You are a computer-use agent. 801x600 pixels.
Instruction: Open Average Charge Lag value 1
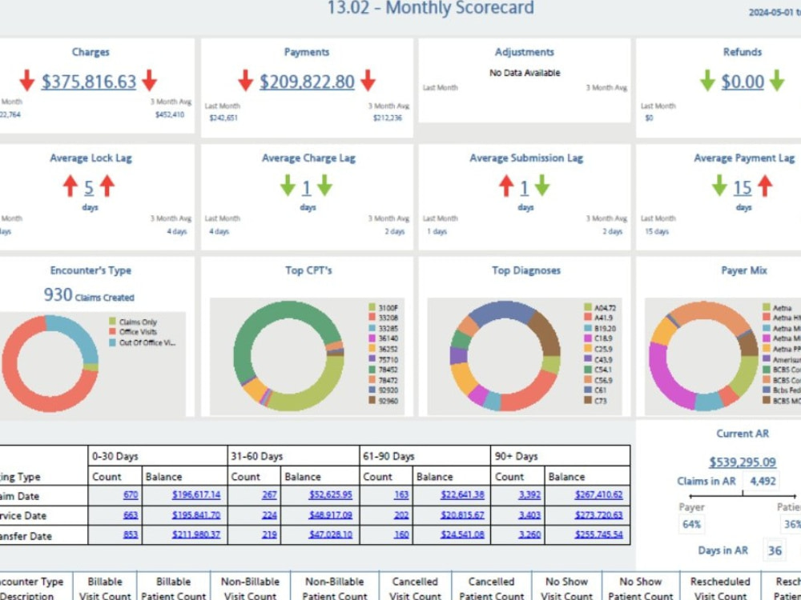(x=307, y=188)
